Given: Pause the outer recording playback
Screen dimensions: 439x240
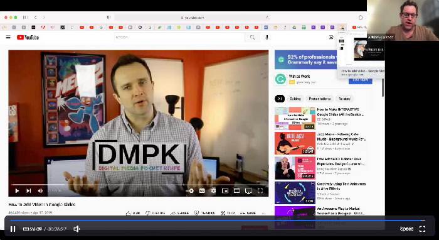Looking at the screenshot, I should [x=13, y=229].
